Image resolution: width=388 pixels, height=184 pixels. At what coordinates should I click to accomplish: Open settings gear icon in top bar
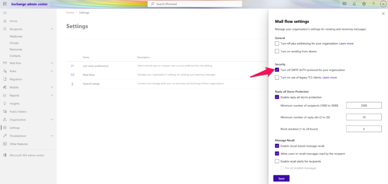(364, 4)
